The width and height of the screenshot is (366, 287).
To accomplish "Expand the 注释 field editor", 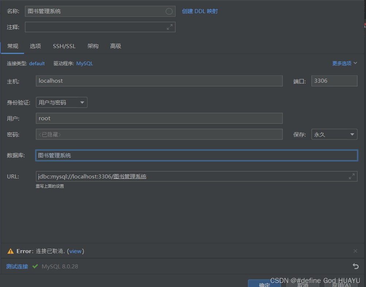I will (169, 27).
